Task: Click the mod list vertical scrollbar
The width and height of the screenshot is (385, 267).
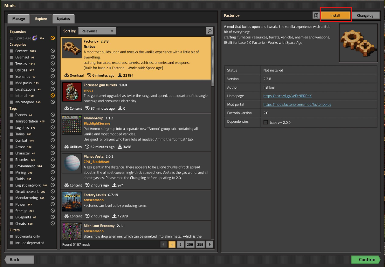Action: (x=213, y=61)
